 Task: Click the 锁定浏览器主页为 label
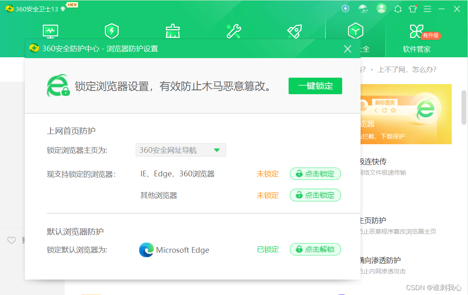(x=77, y=150)
